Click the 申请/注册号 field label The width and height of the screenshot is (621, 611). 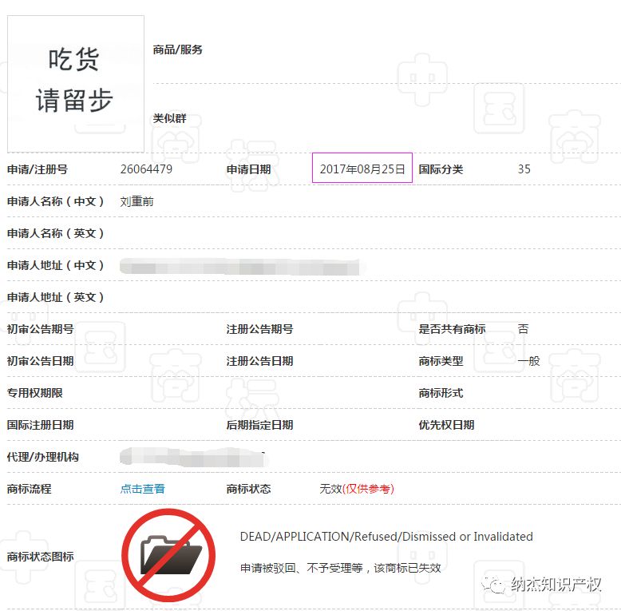point(38,169)
